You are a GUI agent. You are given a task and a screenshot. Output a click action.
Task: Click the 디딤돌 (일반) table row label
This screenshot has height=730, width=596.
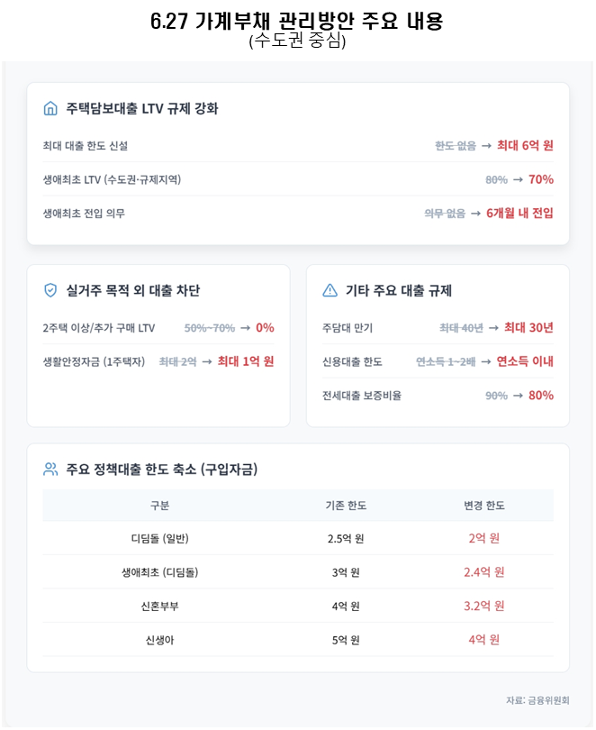pos(160,539)
